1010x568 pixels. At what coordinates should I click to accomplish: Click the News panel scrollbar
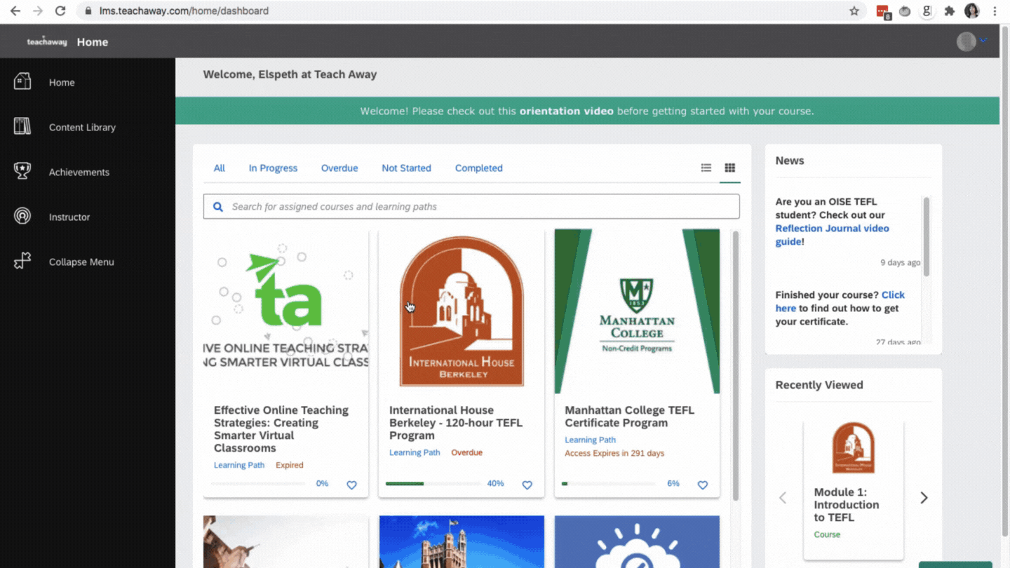[926, 236]
